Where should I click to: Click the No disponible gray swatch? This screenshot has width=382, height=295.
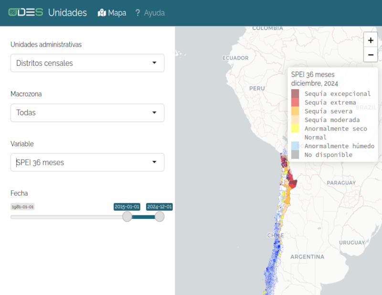coord(295,154)
